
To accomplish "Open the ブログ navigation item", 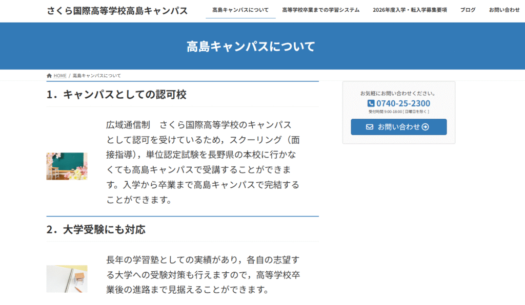I will click(468, 10).
